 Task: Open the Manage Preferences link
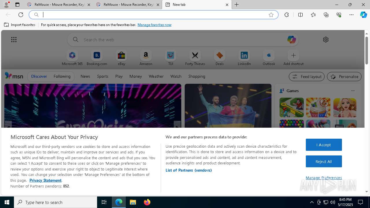point(324,178)
